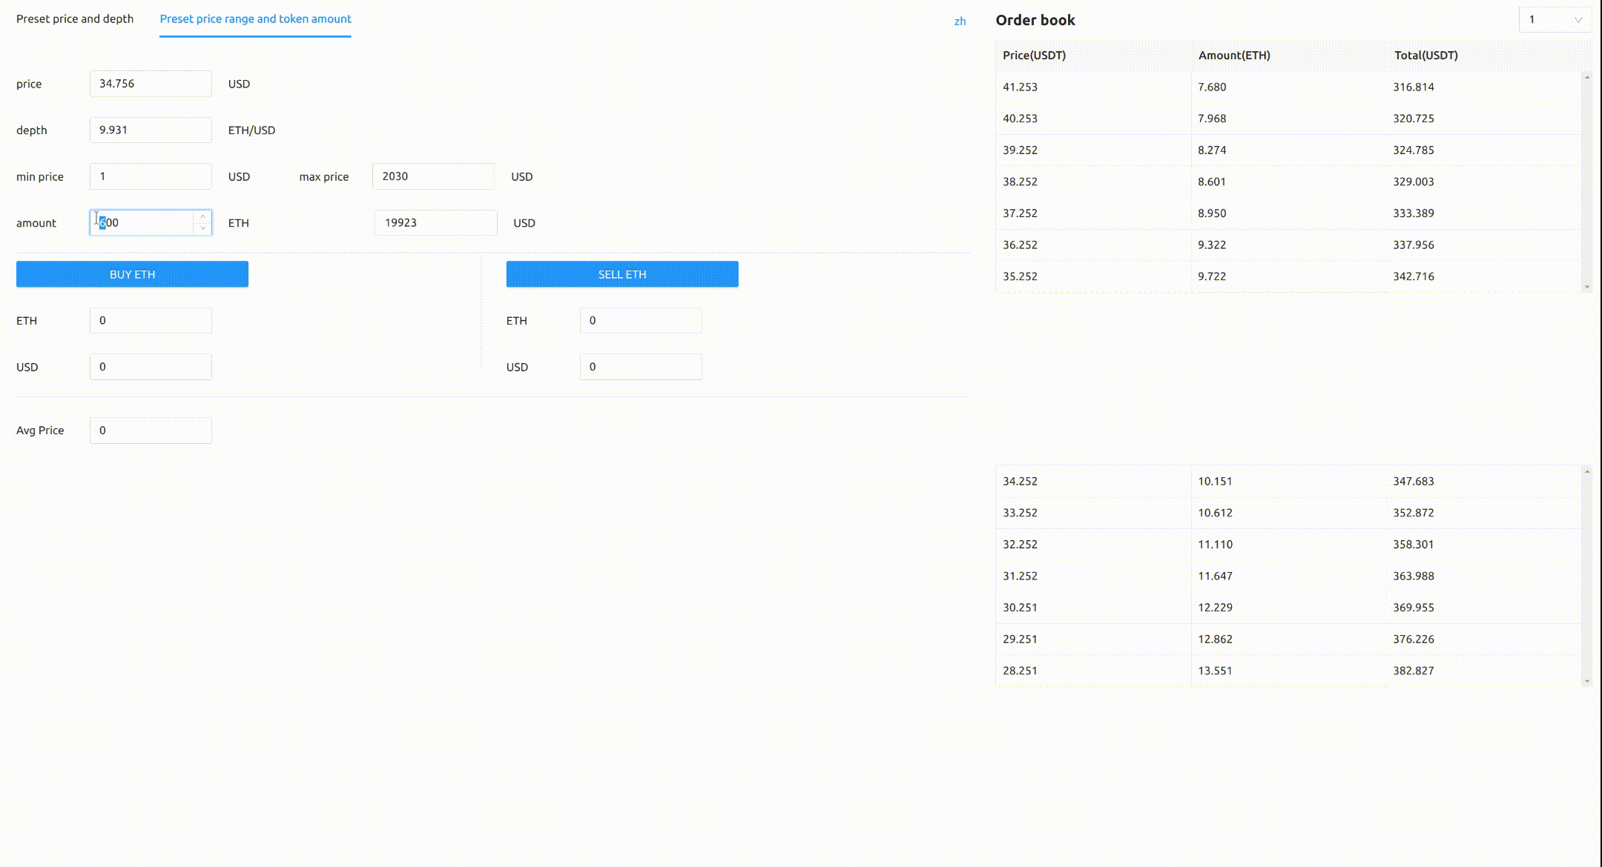
Task: Click the price input showing 34.756
Action: click(x=151, y=83)
